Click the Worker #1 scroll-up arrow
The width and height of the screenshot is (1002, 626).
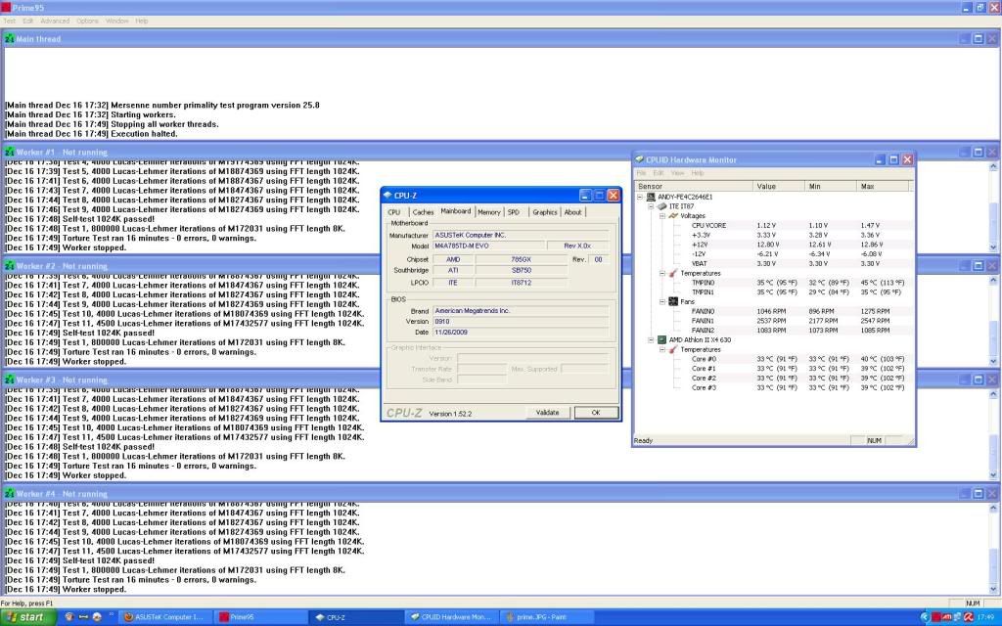993,166
